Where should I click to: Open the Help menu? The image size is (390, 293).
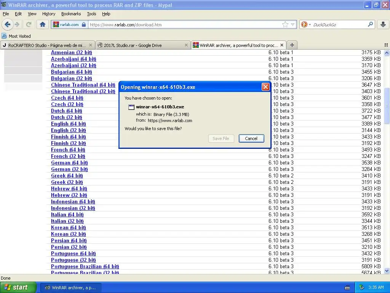point(106,14)
